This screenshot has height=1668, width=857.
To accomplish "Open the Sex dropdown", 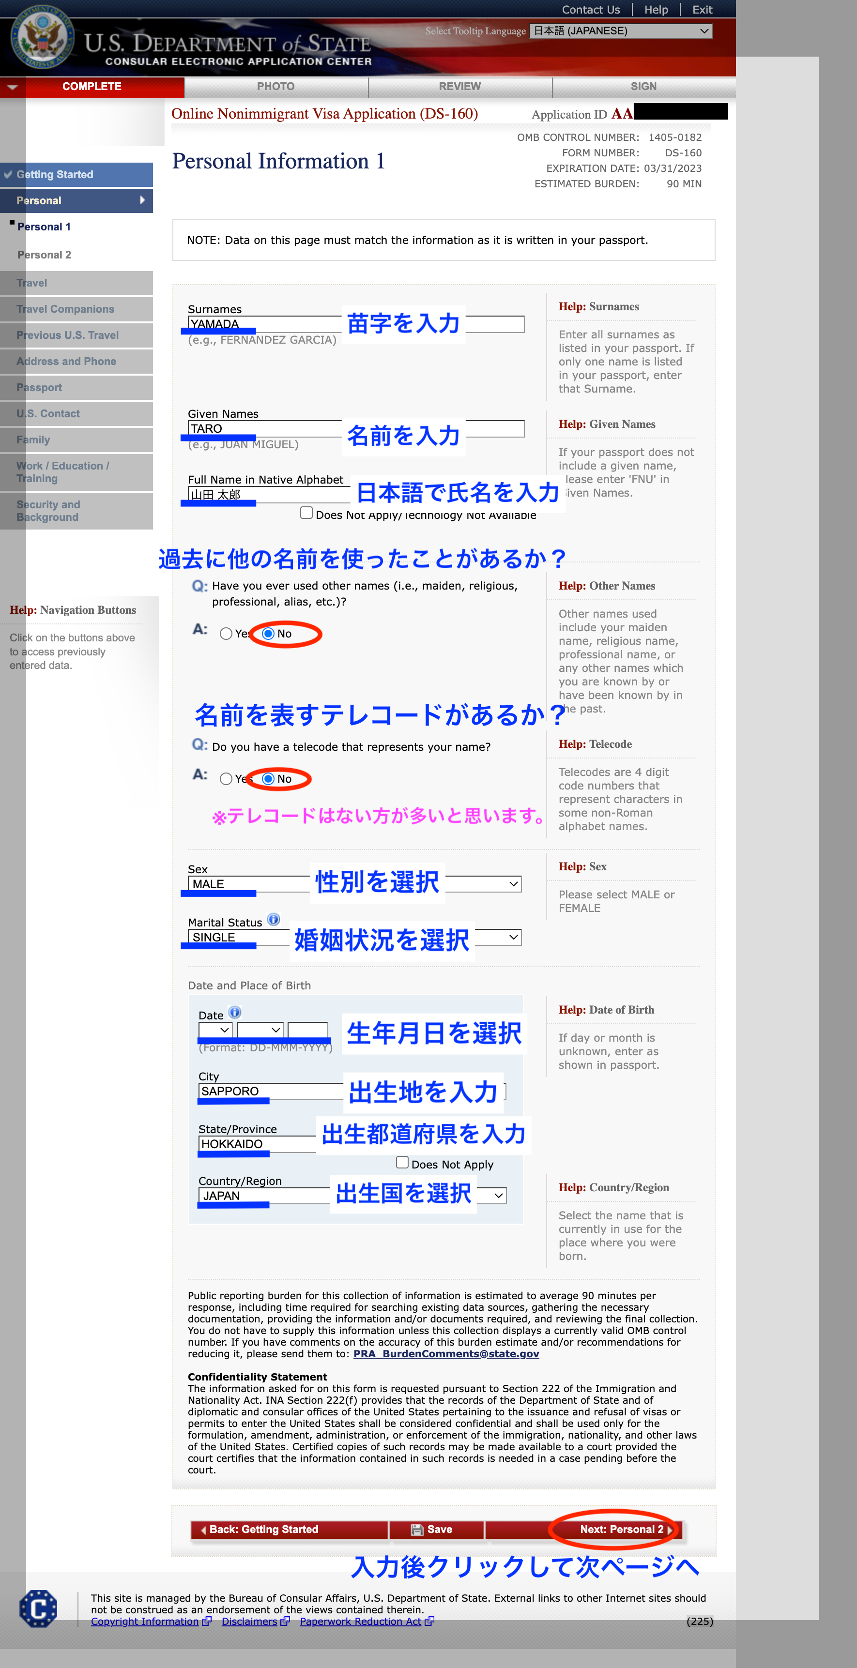I will [x=354, y=884].
